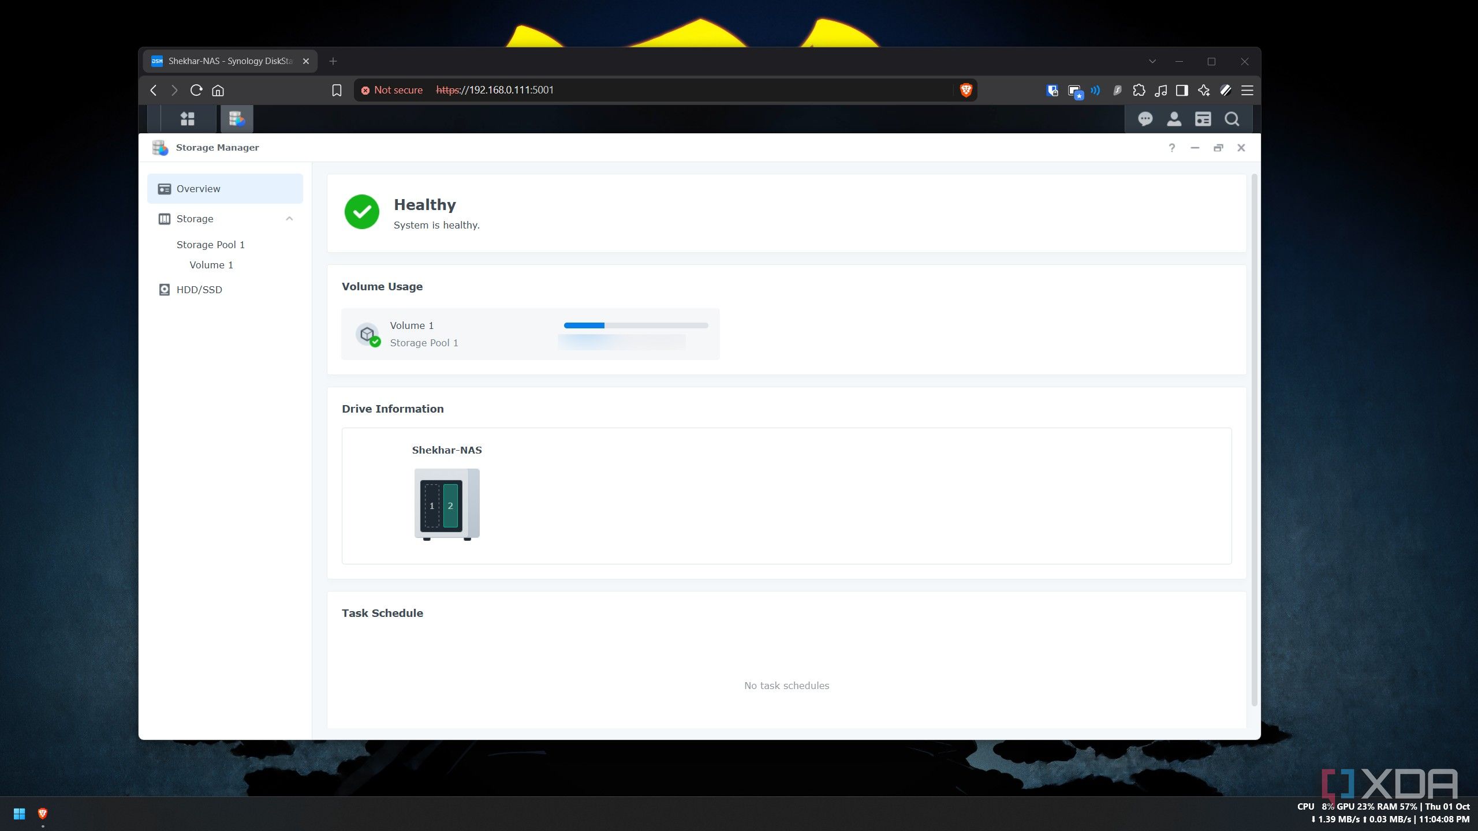Screen dimensions: 1478x831
Task: Go forward to next page in browser
Action: tap(174, 90)
